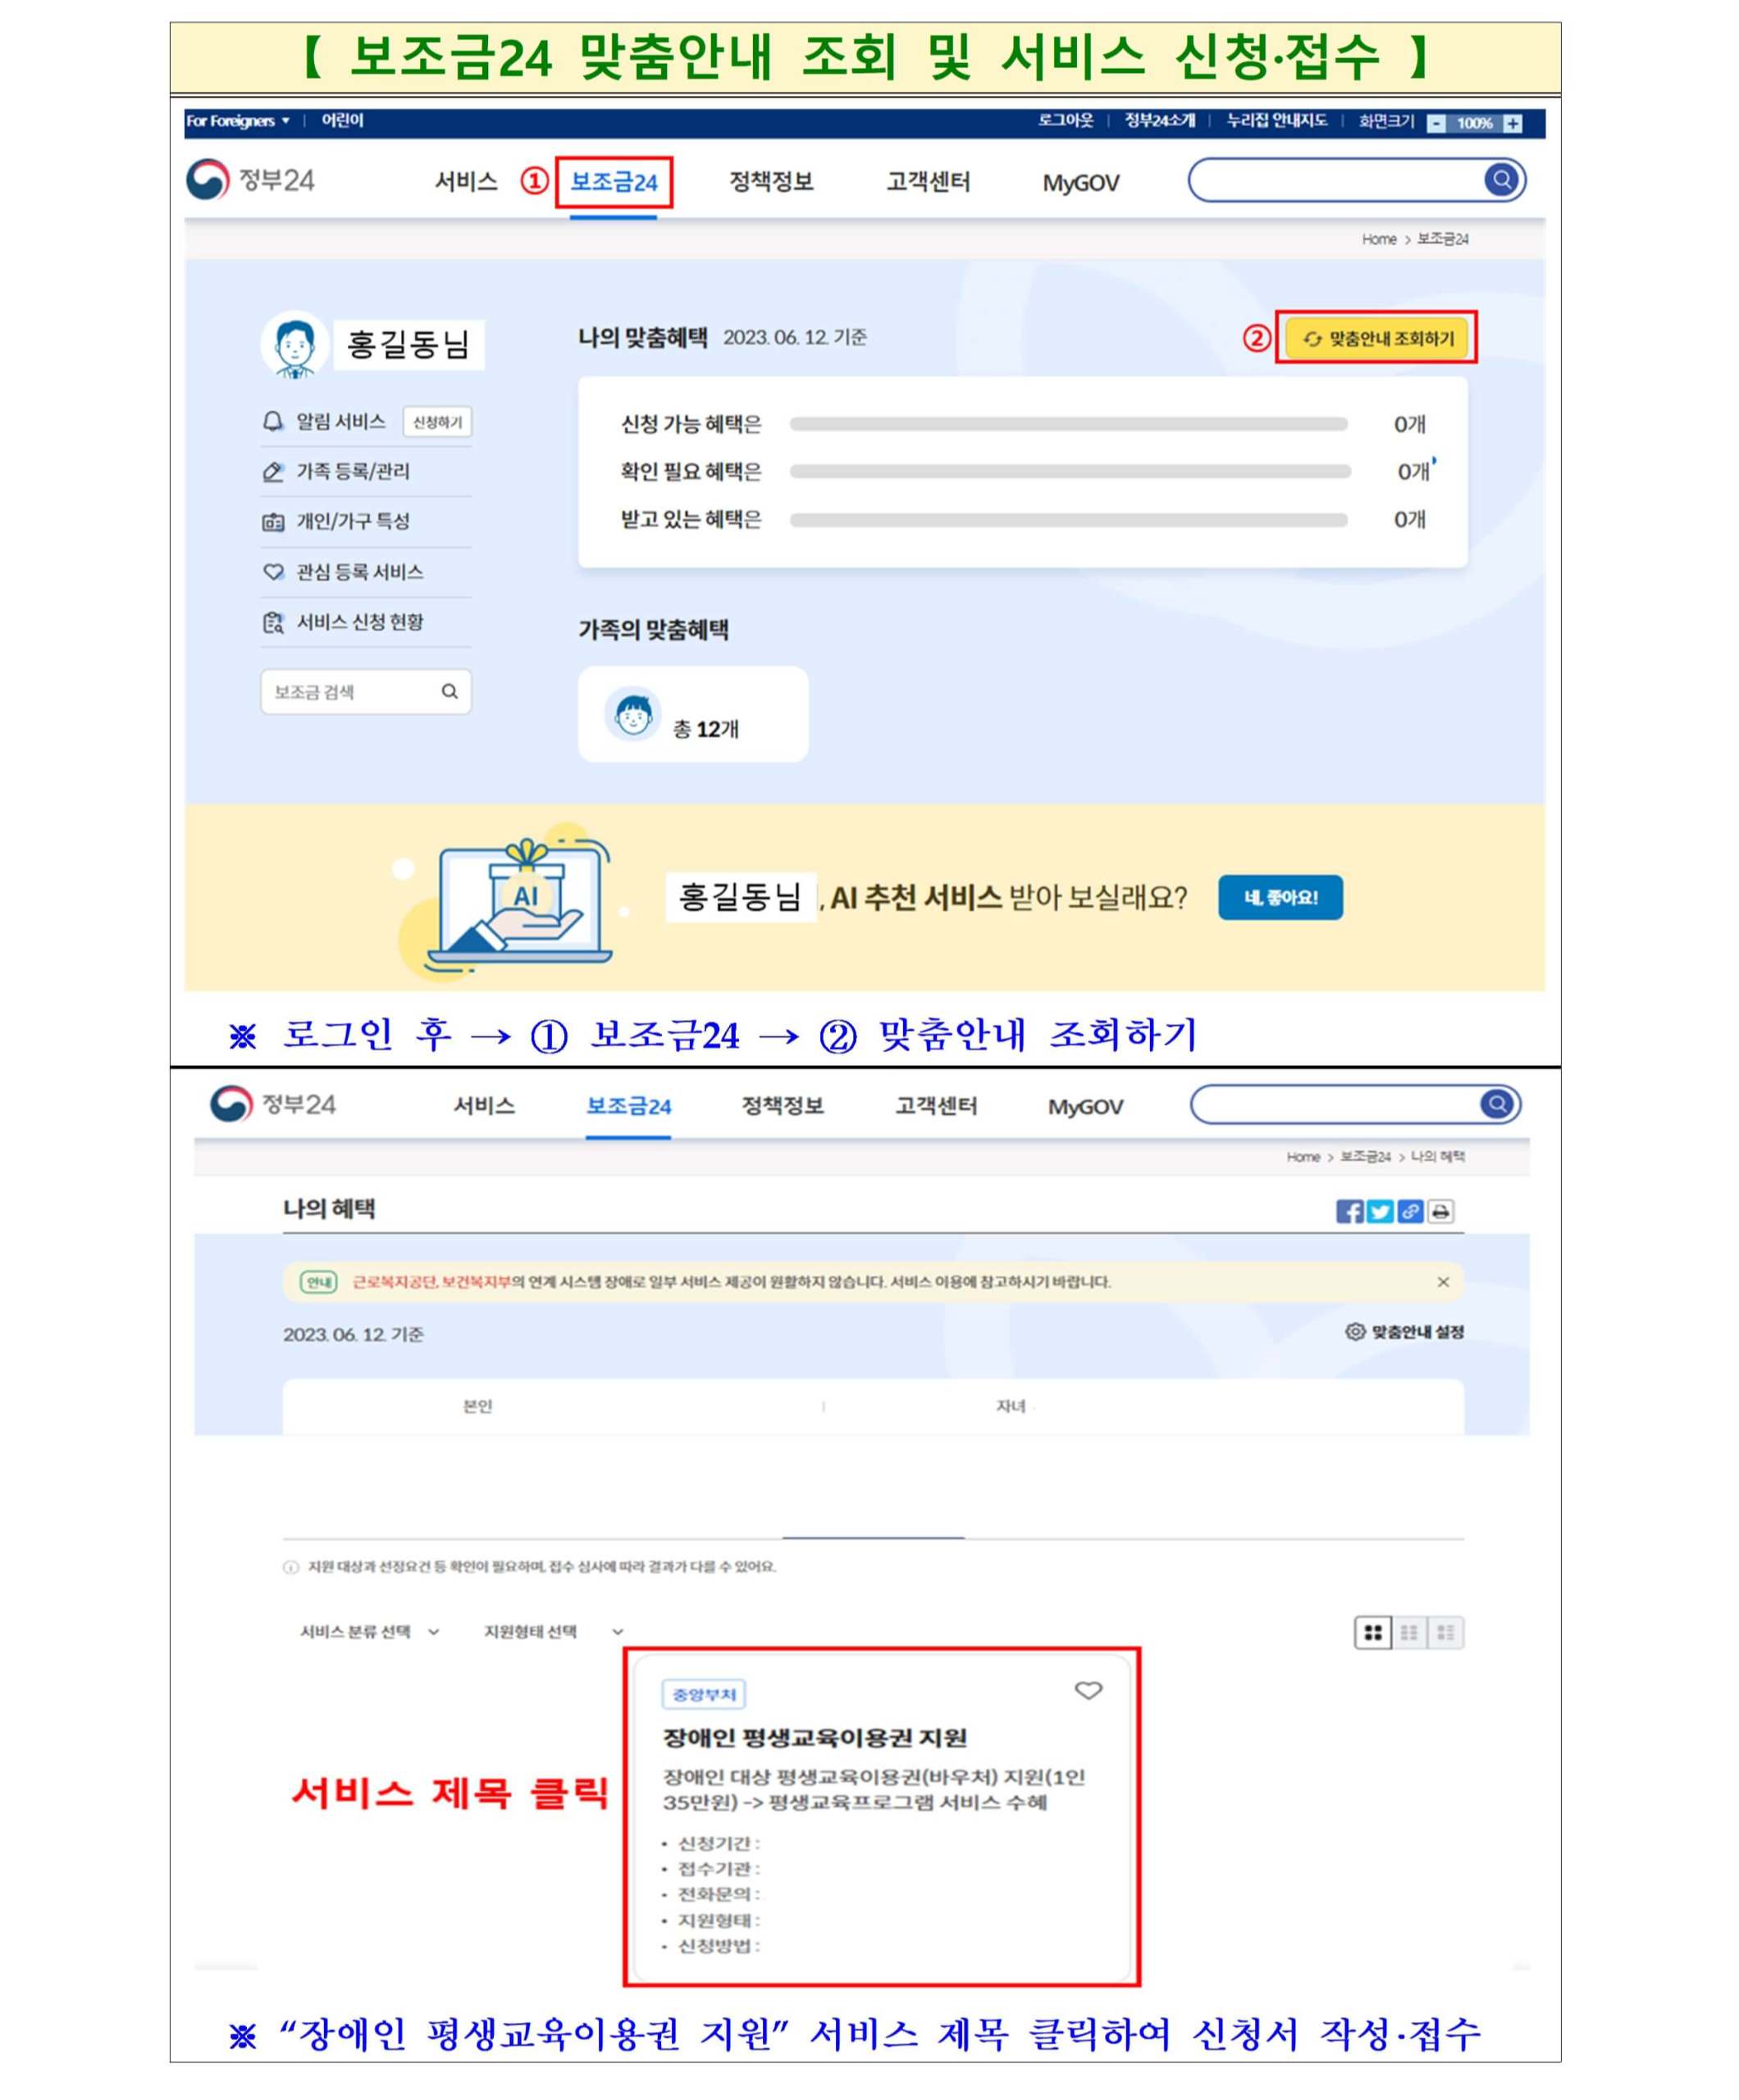Switch to large grid card view
The width and height of the screenshot is (1739, 2100).
coord(1373,1632)
